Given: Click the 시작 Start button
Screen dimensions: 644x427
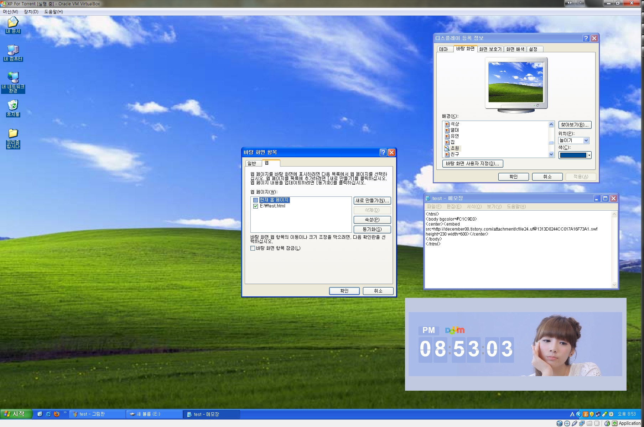Looking at the screenshot, I should click(16, 414).
